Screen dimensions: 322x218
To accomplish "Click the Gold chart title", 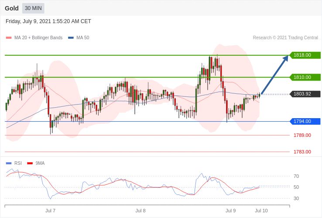I will (12, 8).
